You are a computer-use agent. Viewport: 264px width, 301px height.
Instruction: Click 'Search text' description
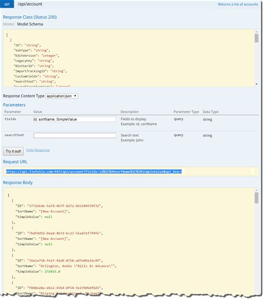click(x=130, y=135)
